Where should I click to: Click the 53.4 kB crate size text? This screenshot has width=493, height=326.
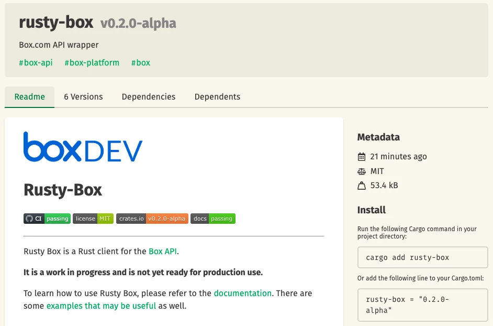pyautogui.click(x=384, y=186)
